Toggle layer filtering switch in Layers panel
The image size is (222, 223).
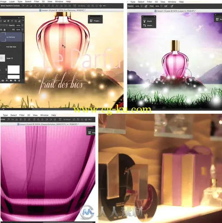click(23, 20)
